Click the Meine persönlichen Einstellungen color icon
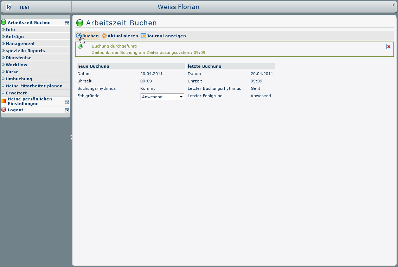The height and width of the screenshot is (267, 398). pos(4,101)
